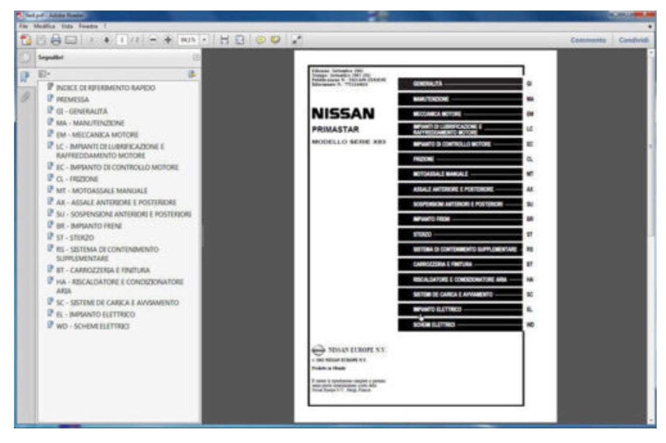Collapse the Segnalibri panel with header icon
The width and height of the screenshot is (666, 443).
(195, 57)
